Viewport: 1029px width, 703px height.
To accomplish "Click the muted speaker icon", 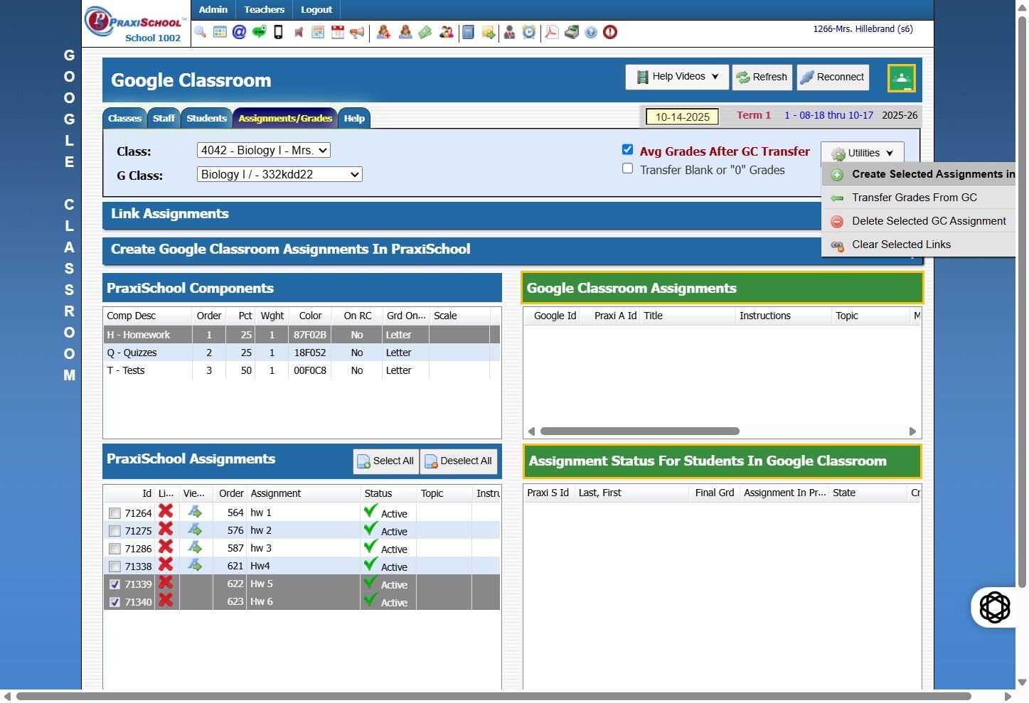I will (x=299, y=32).
